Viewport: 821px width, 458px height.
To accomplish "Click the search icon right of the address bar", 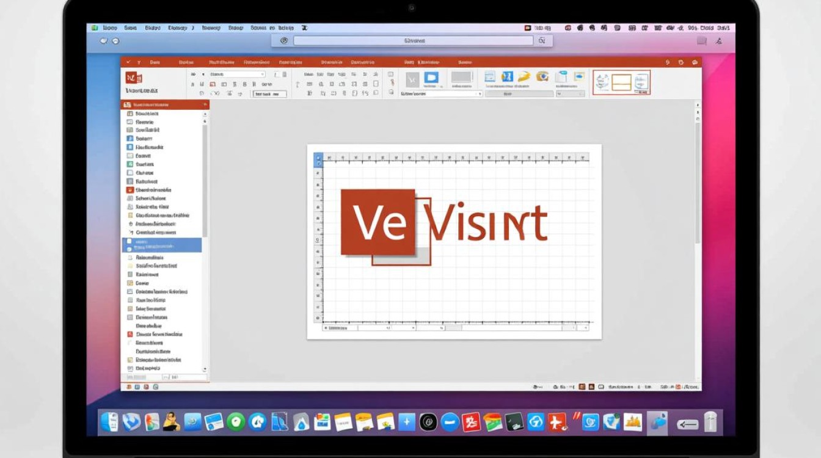I will click(x=541, y=41).
